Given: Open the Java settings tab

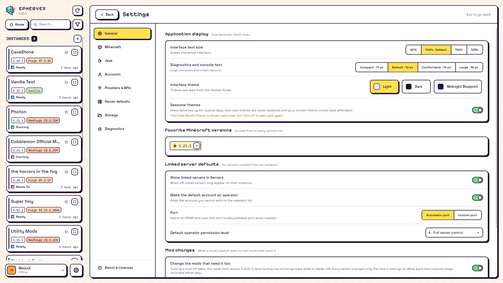Looking at the screenshot, I should click(x=122, y=61).
